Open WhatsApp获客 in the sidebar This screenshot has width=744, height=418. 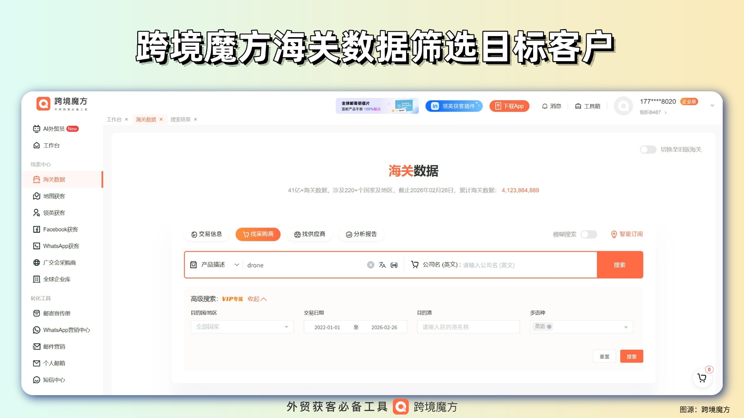click(x=61, y=246)
